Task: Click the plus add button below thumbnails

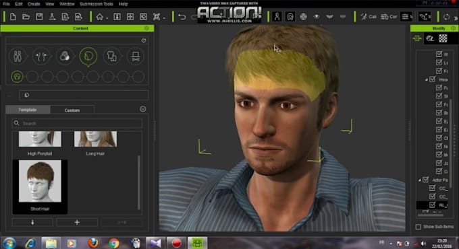Action: (x=77, y=222)
